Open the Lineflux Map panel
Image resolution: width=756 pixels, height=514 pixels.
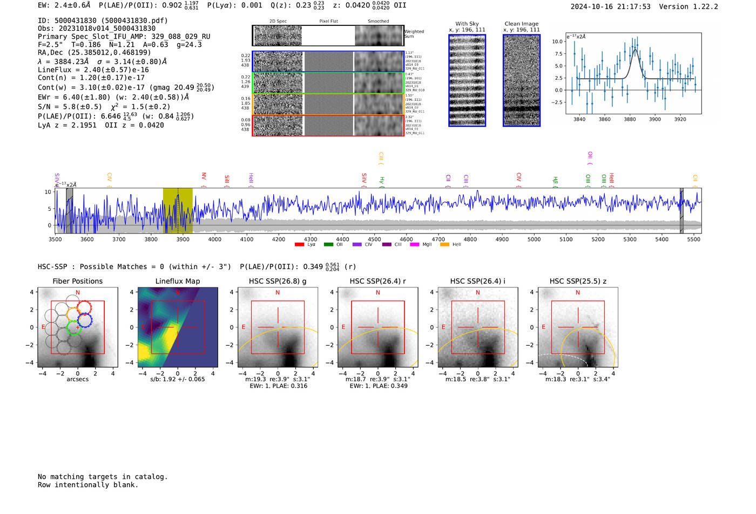(178, 327)
